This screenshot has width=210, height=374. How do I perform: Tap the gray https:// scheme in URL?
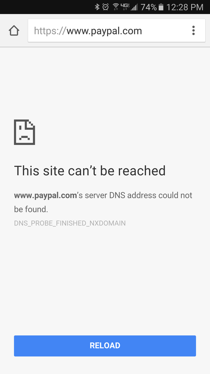tap(50, 31)
